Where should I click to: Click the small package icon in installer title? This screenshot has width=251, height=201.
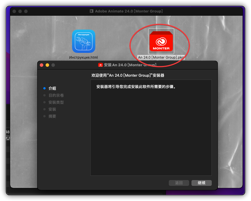coord(100,65)
